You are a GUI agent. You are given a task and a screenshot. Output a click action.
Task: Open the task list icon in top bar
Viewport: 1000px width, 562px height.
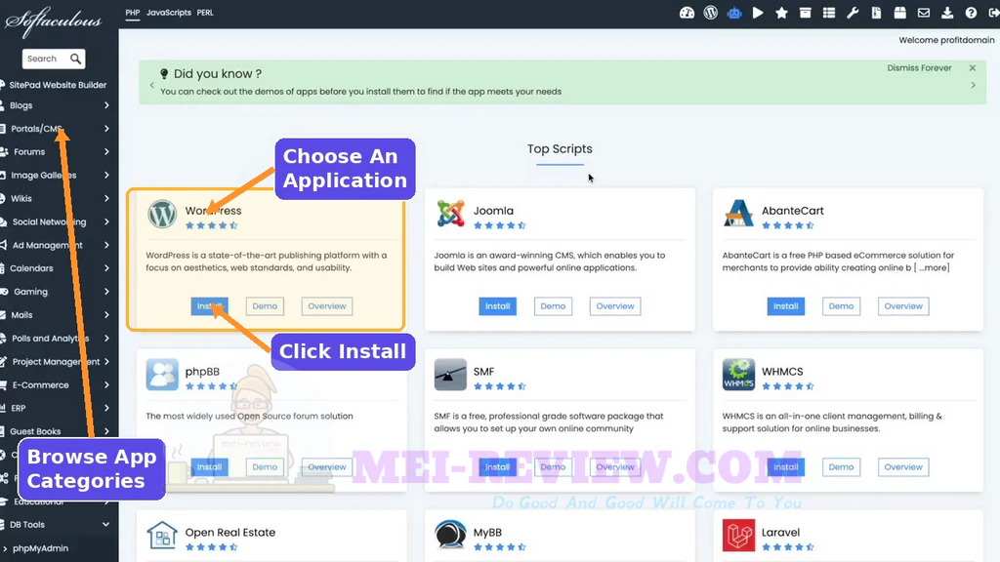tap(828, 13)
